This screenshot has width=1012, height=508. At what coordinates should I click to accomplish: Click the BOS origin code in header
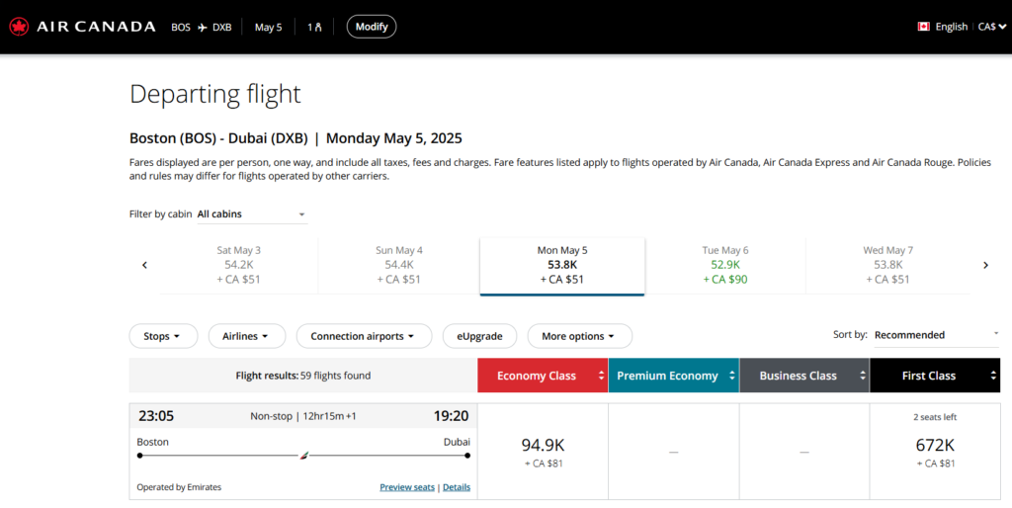(x=181, y=27)
